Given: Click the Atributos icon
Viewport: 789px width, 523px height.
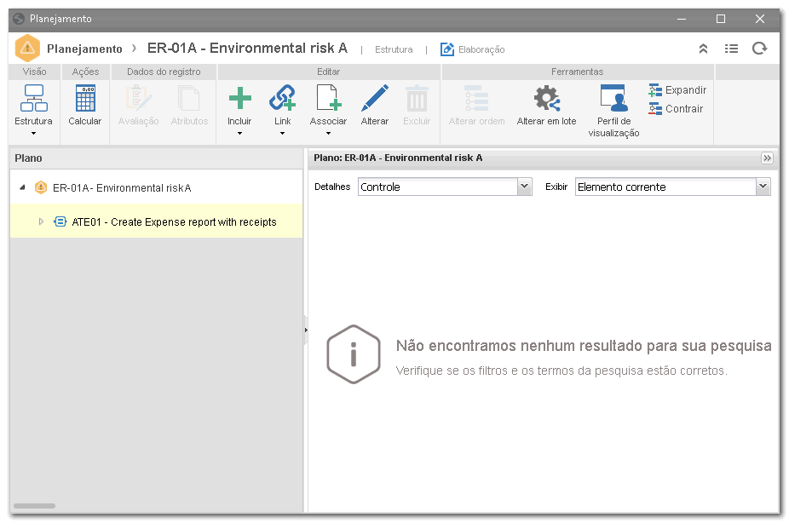Looking at the screenshot, I should (x=189, y=98).
